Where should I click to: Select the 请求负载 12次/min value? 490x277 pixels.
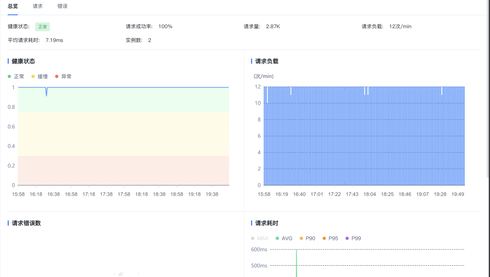pos(400,27)
